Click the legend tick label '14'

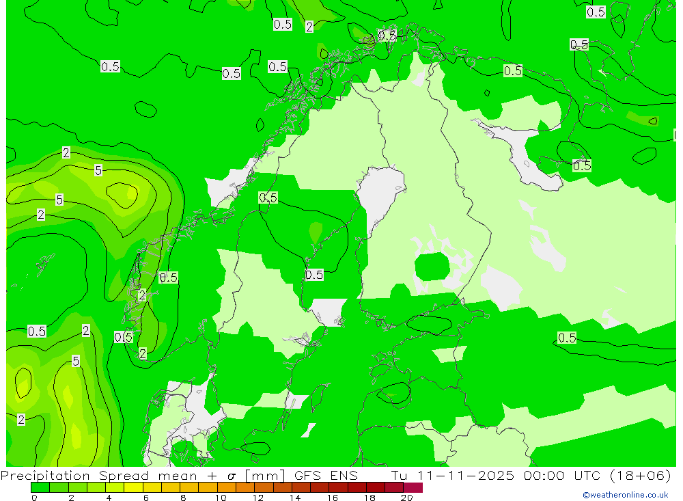click(x=295, y=498)
